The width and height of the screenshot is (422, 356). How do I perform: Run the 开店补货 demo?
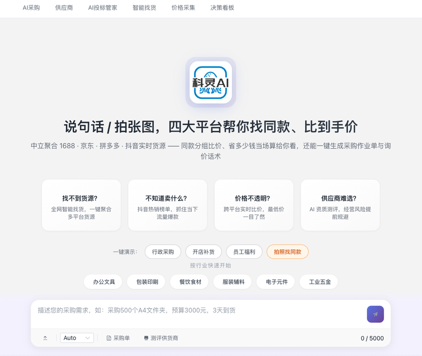coord(203,252)
